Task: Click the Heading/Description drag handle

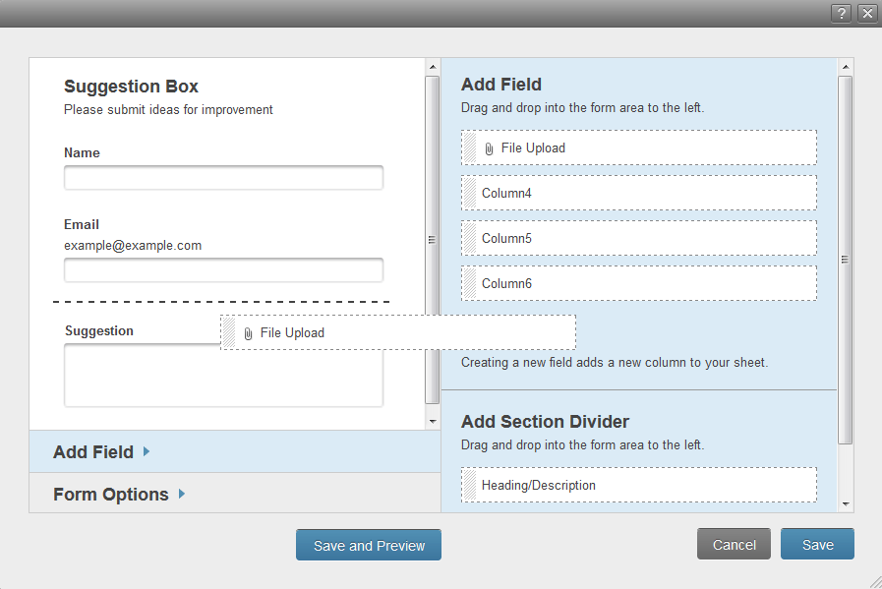Action: coord(470,486)
